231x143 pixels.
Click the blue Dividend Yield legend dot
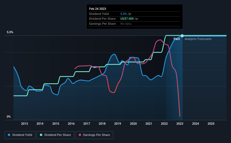[x=9, y=135]
